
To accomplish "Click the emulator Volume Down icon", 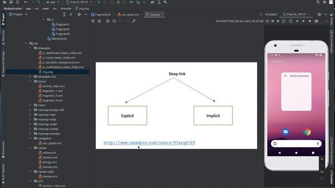I will 278,21.
